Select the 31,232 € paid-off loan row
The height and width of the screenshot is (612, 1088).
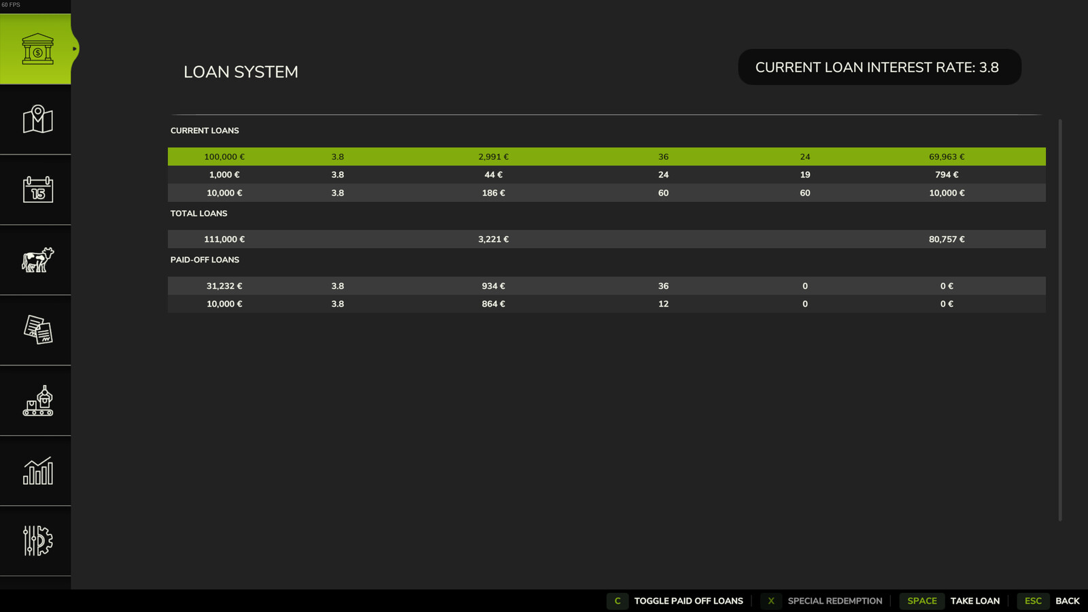click(x=606, y=286)
